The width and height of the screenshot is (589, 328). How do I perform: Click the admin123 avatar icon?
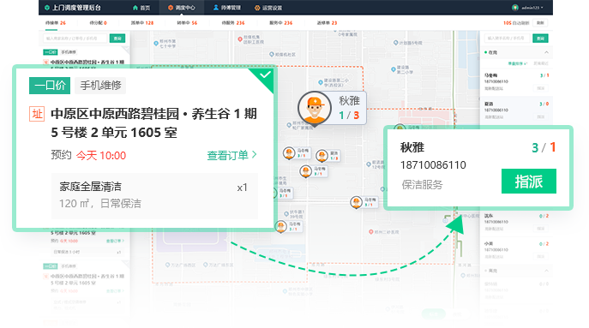point(515,8)
